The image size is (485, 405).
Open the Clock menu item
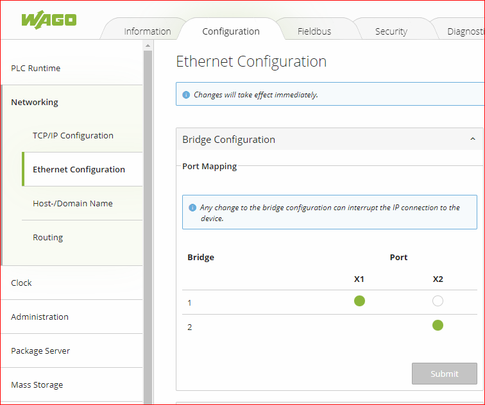click(x=21, y=283)
